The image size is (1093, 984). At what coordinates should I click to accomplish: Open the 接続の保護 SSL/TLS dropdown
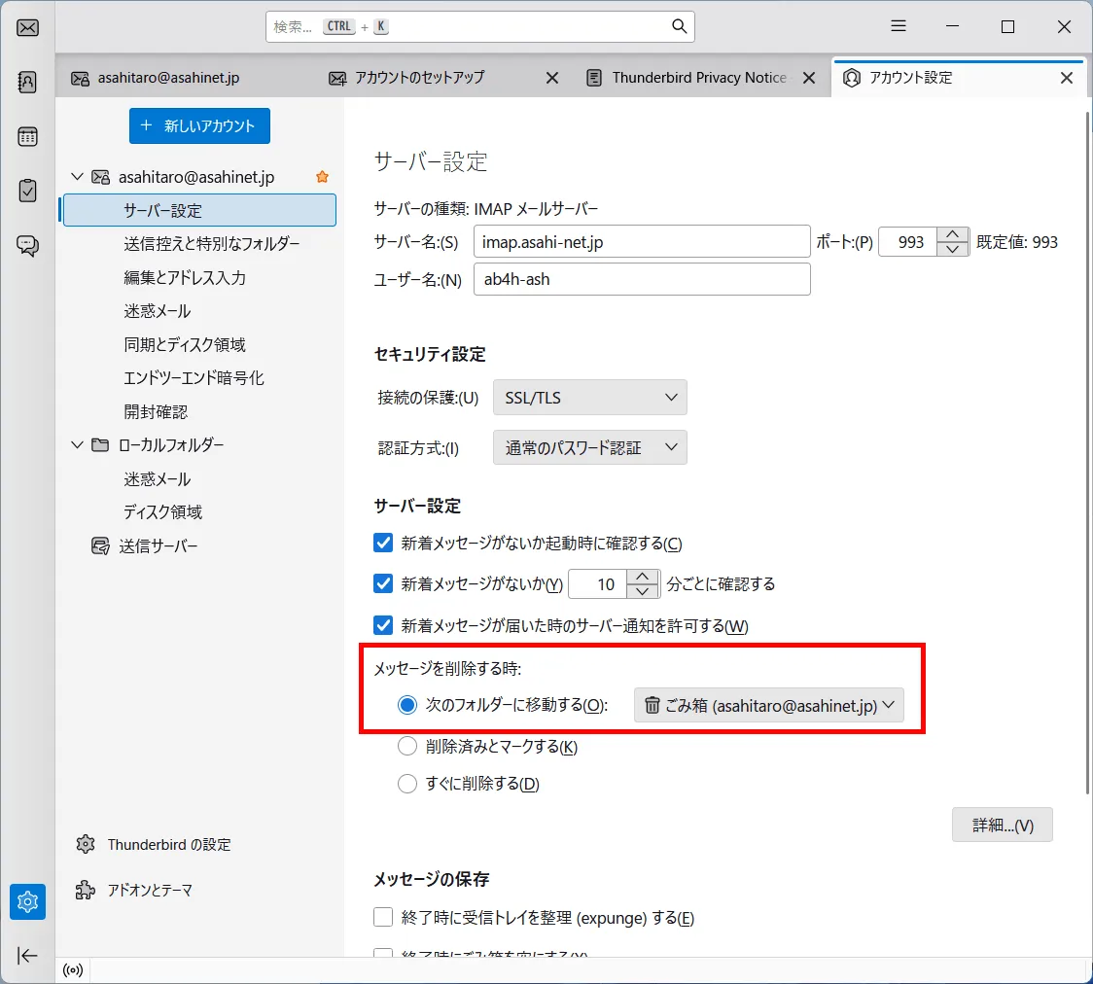point(589,397)
